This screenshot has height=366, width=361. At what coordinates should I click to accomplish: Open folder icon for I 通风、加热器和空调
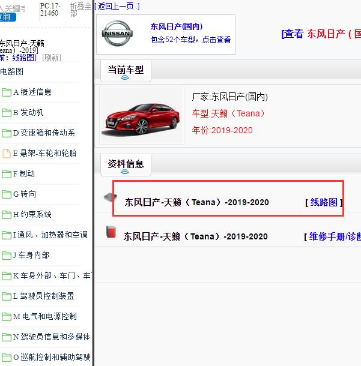pos(7,235)
